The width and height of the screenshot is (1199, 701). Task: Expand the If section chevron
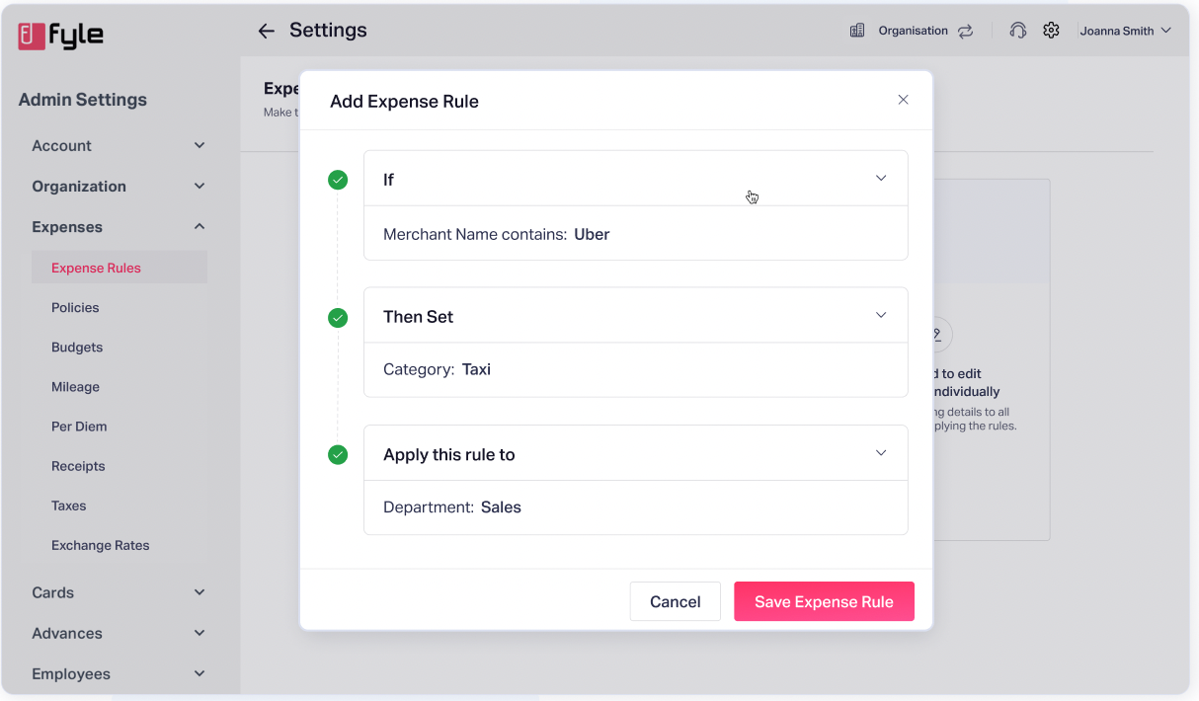pos(881,179)
